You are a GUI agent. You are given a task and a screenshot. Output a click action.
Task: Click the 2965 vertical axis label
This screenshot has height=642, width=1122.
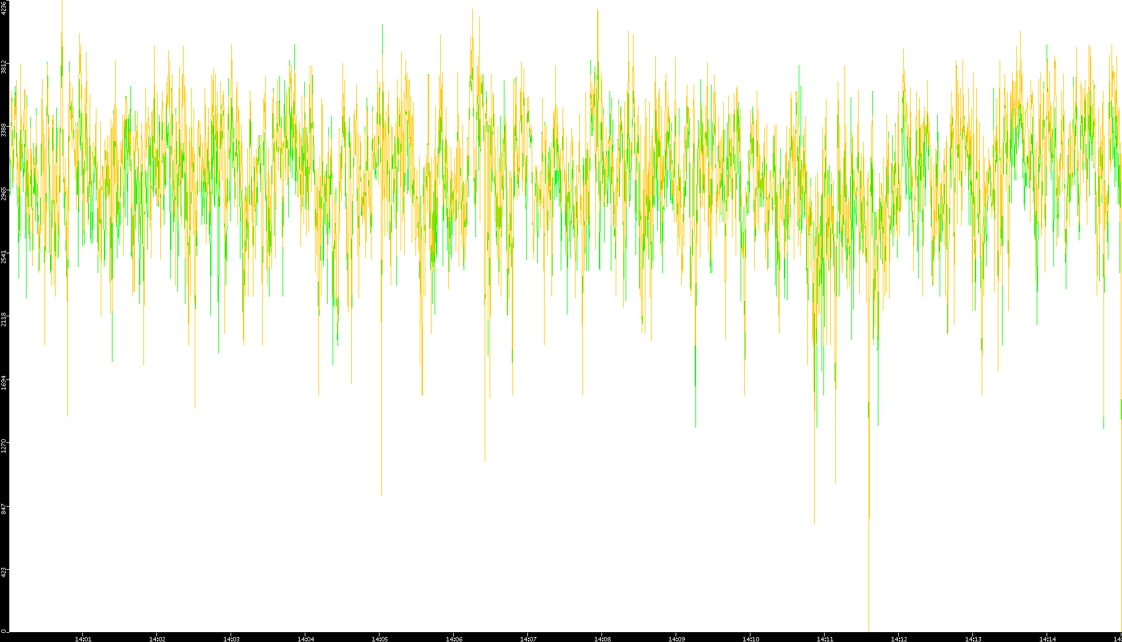tap(4, 193)
